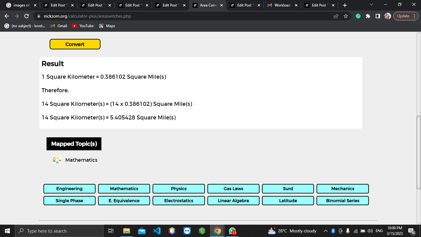The width and height of the screenshot is (421, 237).
Task: Reload the page with the refresh icon
Action: pyautogui.click(x=27, y=16)
